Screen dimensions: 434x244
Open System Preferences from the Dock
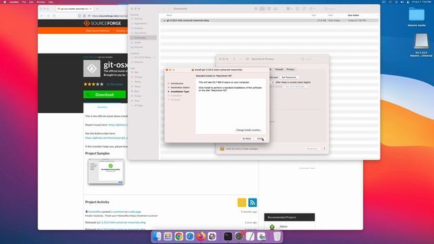[x=239, y=237]
